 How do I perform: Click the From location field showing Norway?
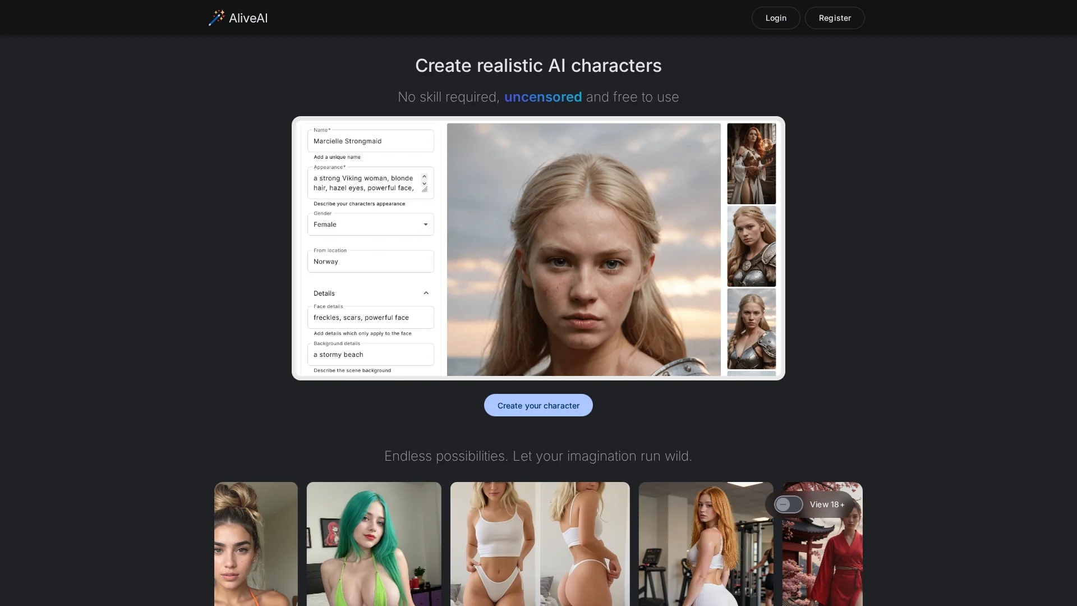371,261
